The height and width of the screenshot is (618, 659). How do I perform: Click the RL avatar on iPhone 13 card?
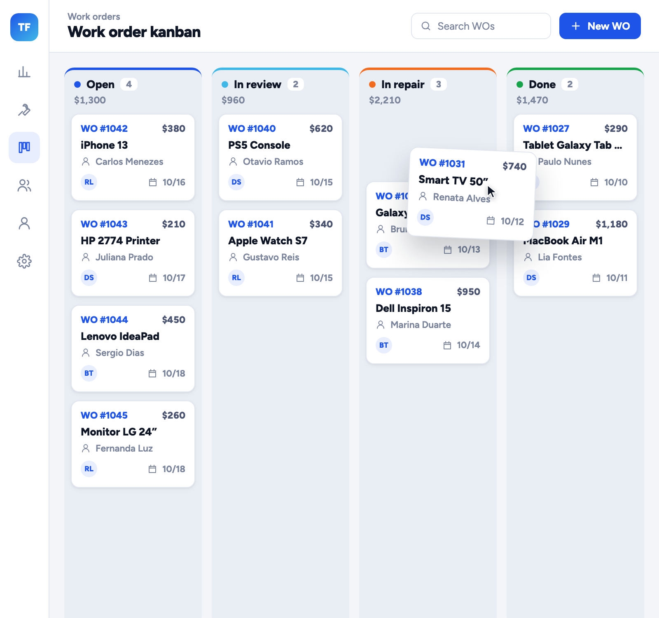tap(89, 182)
